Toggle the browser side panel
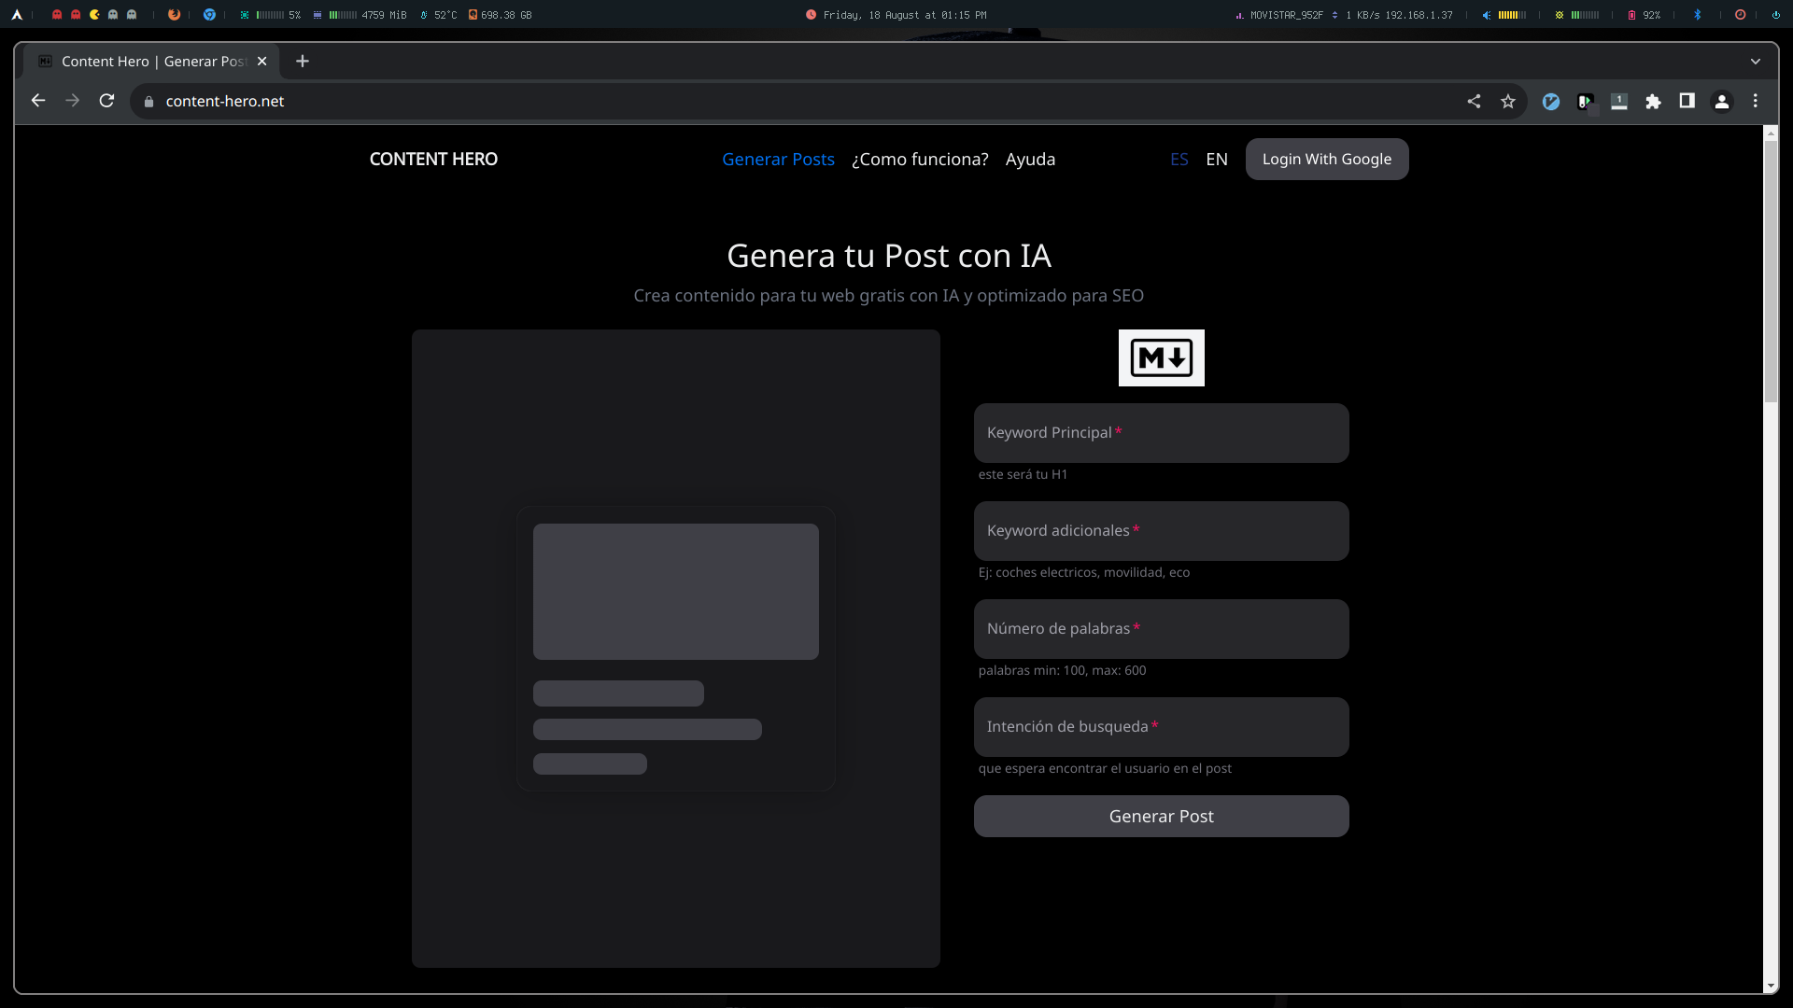Viewport: 1793px width, 1008px height. coord(1687,101)
